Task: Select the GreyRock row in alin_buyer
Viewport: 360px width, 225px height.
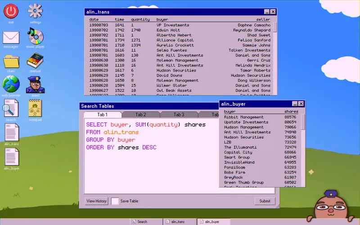Action: tap(261, 178)
